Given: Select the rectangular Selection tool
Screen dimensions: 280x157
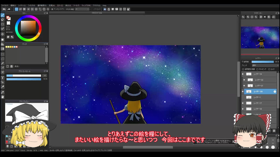Looking at the screenshot, I should 3,54.
